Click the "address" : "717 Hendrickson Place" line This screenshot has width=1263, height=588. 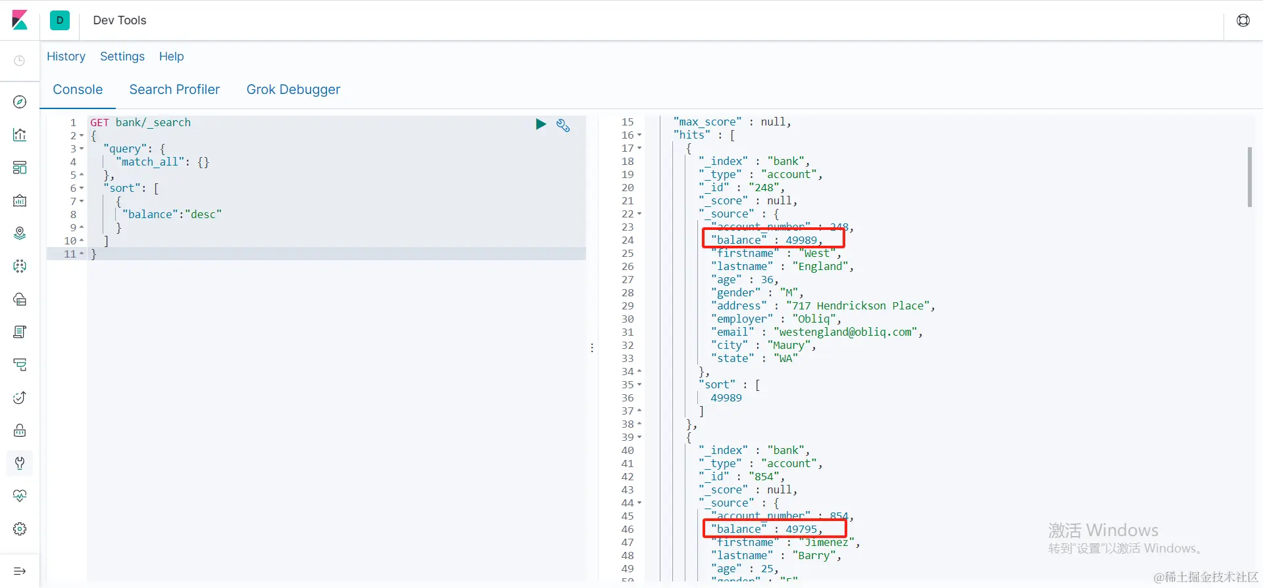coord(823,306)
